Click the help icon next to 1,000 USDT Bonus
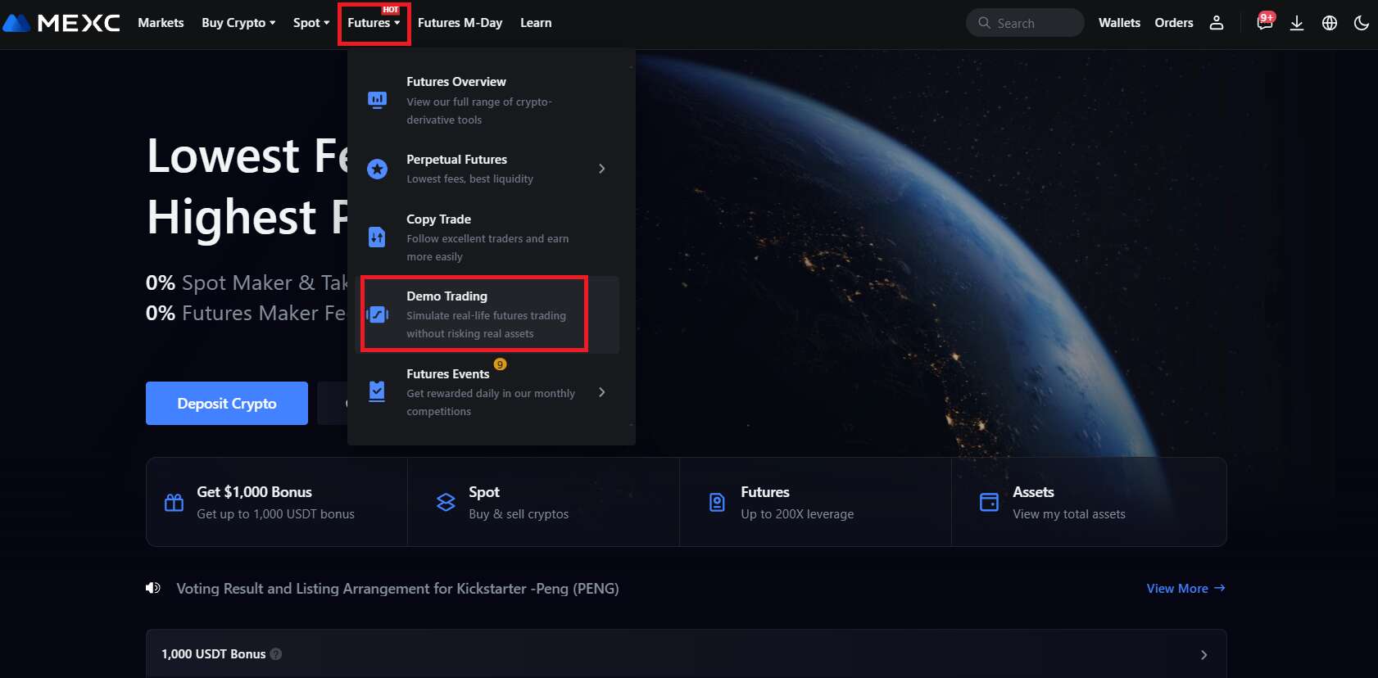Image resolution: width=1378 pixels, height=678 pixels. pyautogui.click(x=276, y=653)
